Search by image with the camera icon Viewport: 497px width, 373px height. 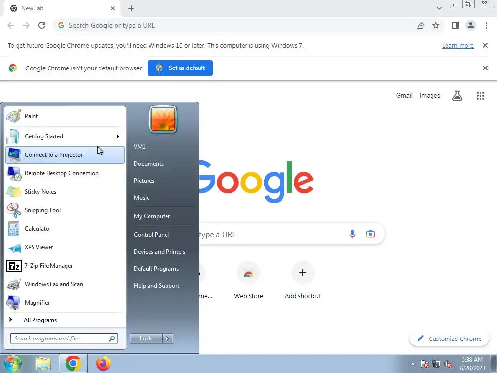pos(370,234)
